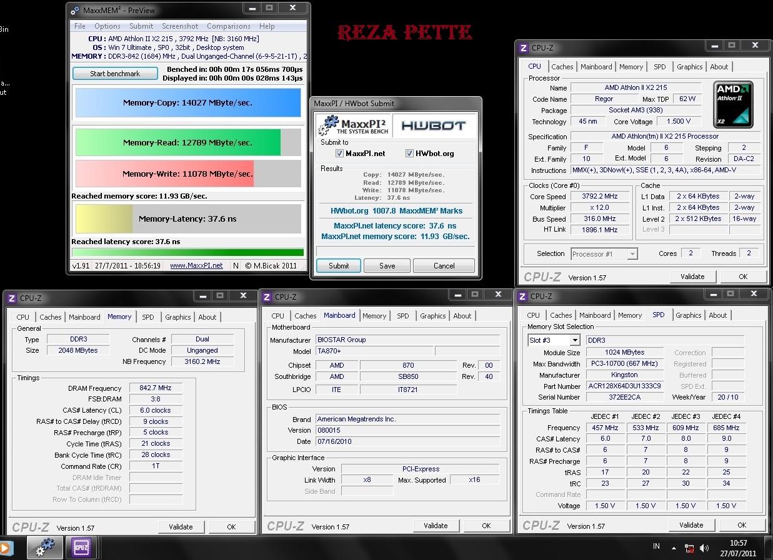Click Submit in the HWbot Submit dialog
This screenshot has height=560, width=773.
[339, 265]
